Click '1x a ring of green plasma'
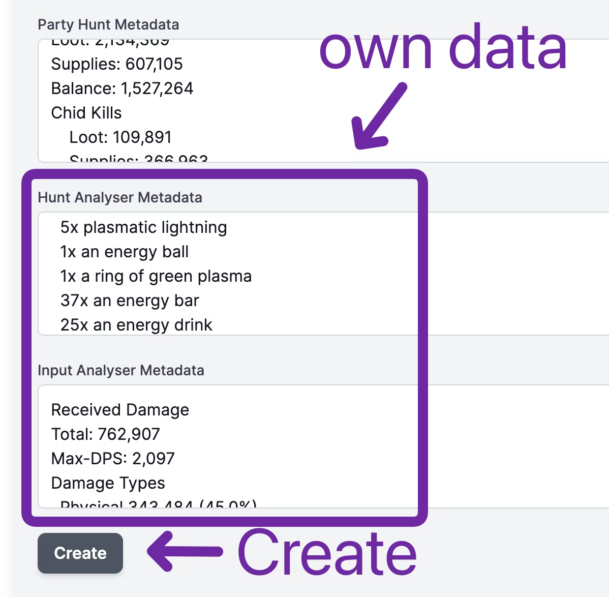609x597 pixels. [156, 276]
